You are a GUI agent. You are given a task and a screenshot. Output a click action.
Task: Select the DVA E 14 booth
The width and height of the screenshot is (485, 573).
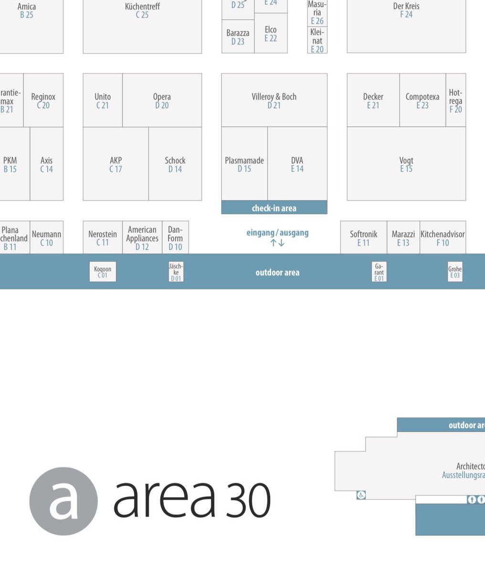point(297,164)
